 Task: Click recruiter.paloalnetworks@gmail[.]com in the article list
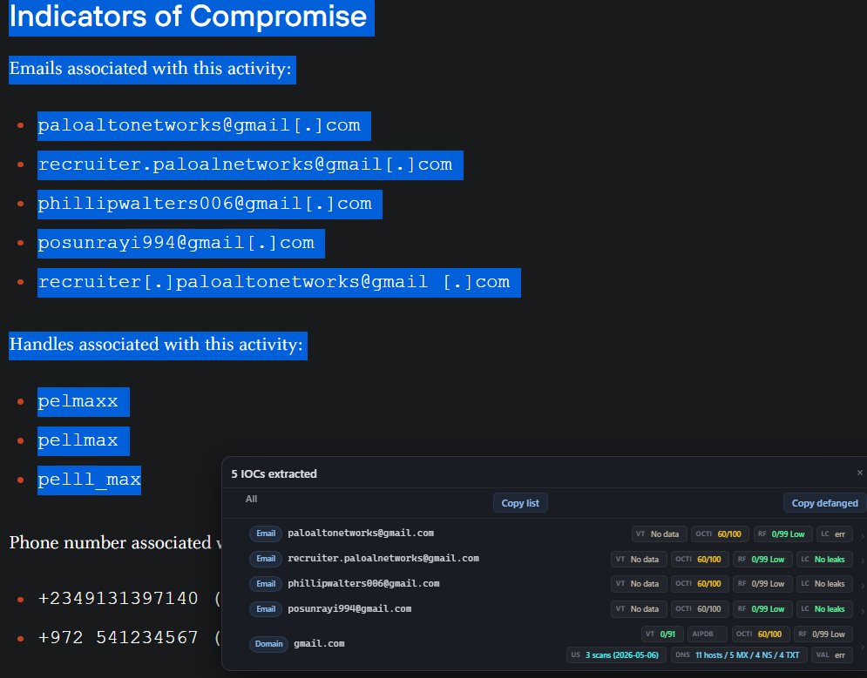(x=245, y=164)
